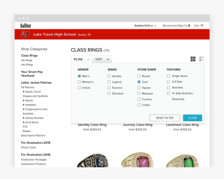Viewport: 224px width, 179px height.
Task: Click the Lake Travis LT school logo
Action: click(x=25, y=34)
